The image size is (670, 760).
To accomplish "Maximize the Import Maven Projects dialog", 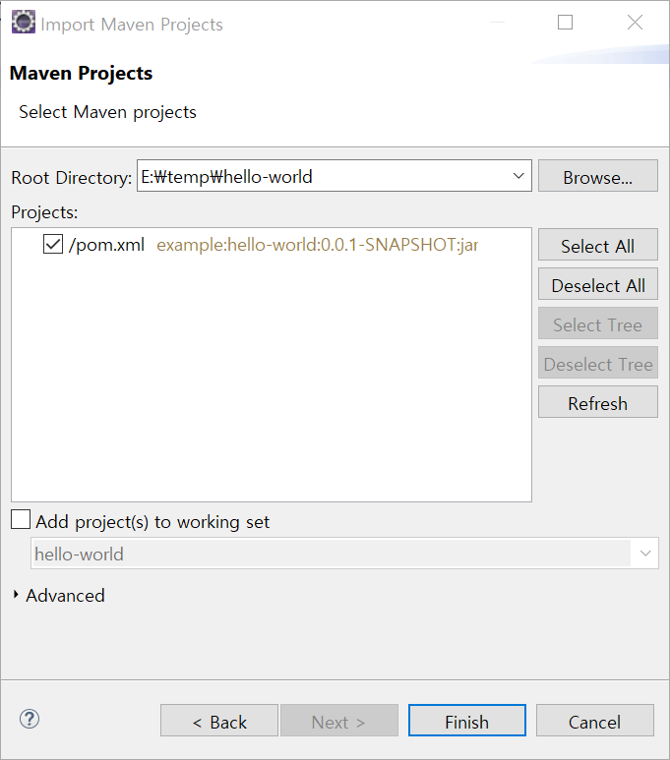I will click(x=565, y=23).
